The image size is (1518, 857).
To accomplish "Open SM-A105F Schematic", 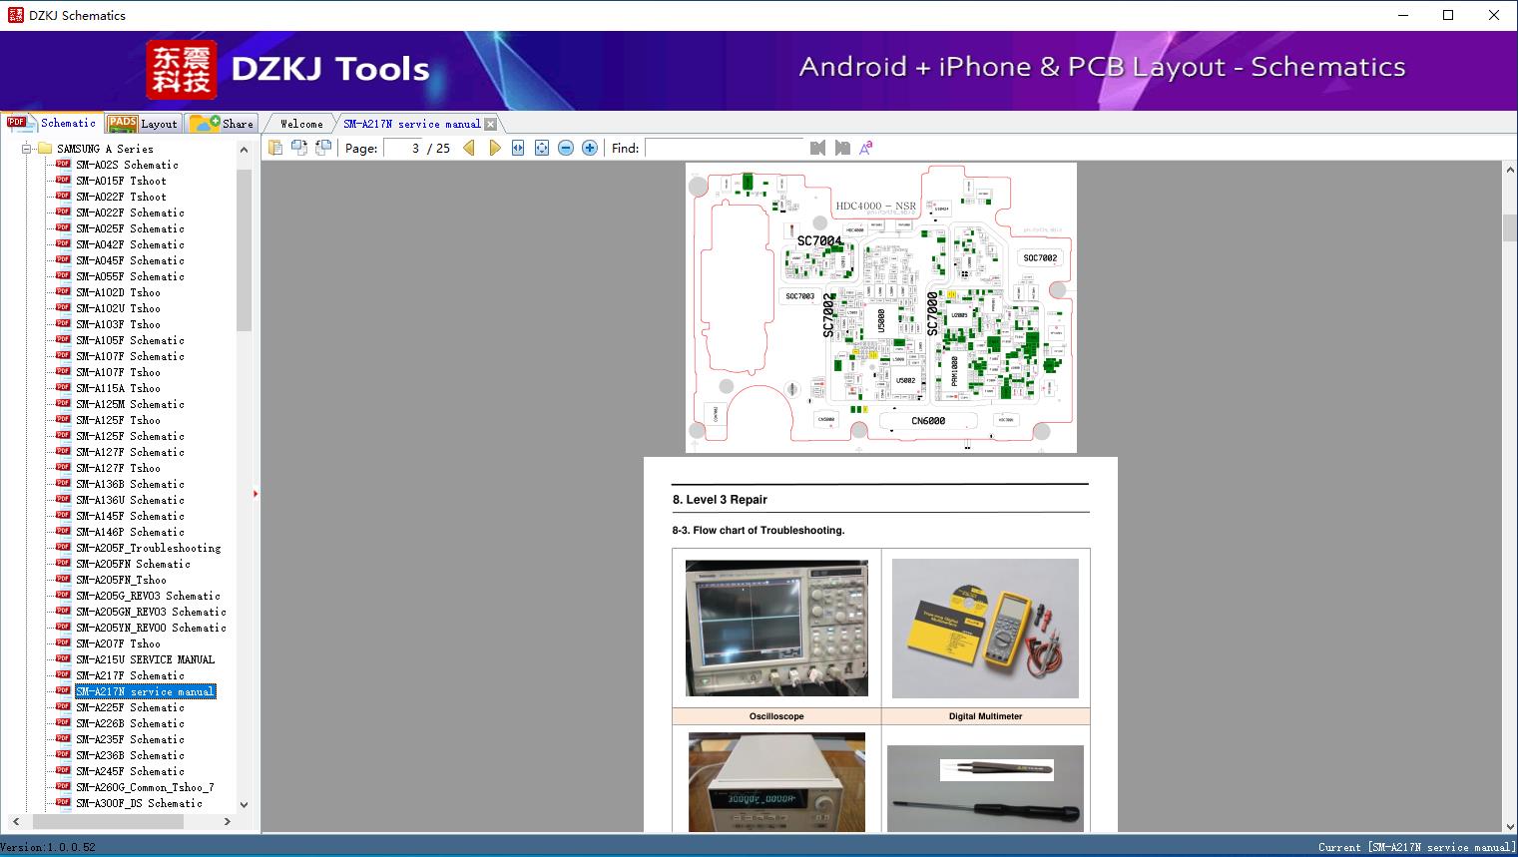I will click(x=130, y=340).
